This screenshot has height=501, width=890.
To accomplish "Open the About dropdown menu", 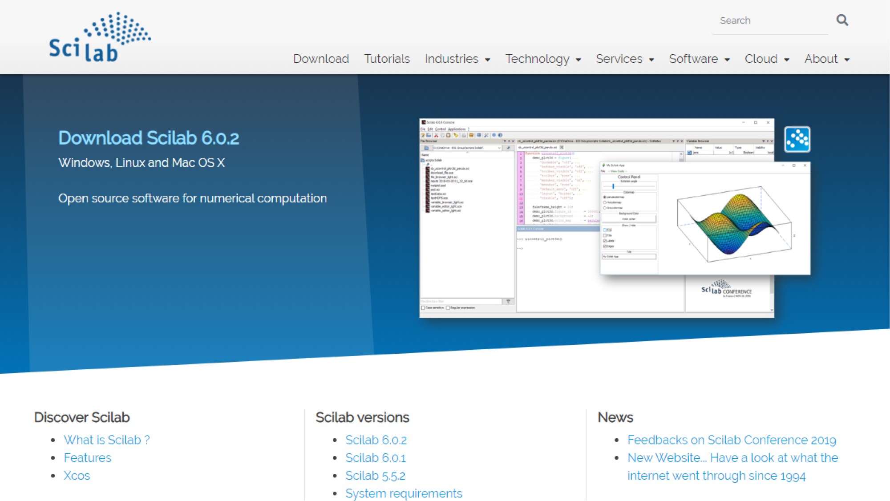I will (827, 59).
